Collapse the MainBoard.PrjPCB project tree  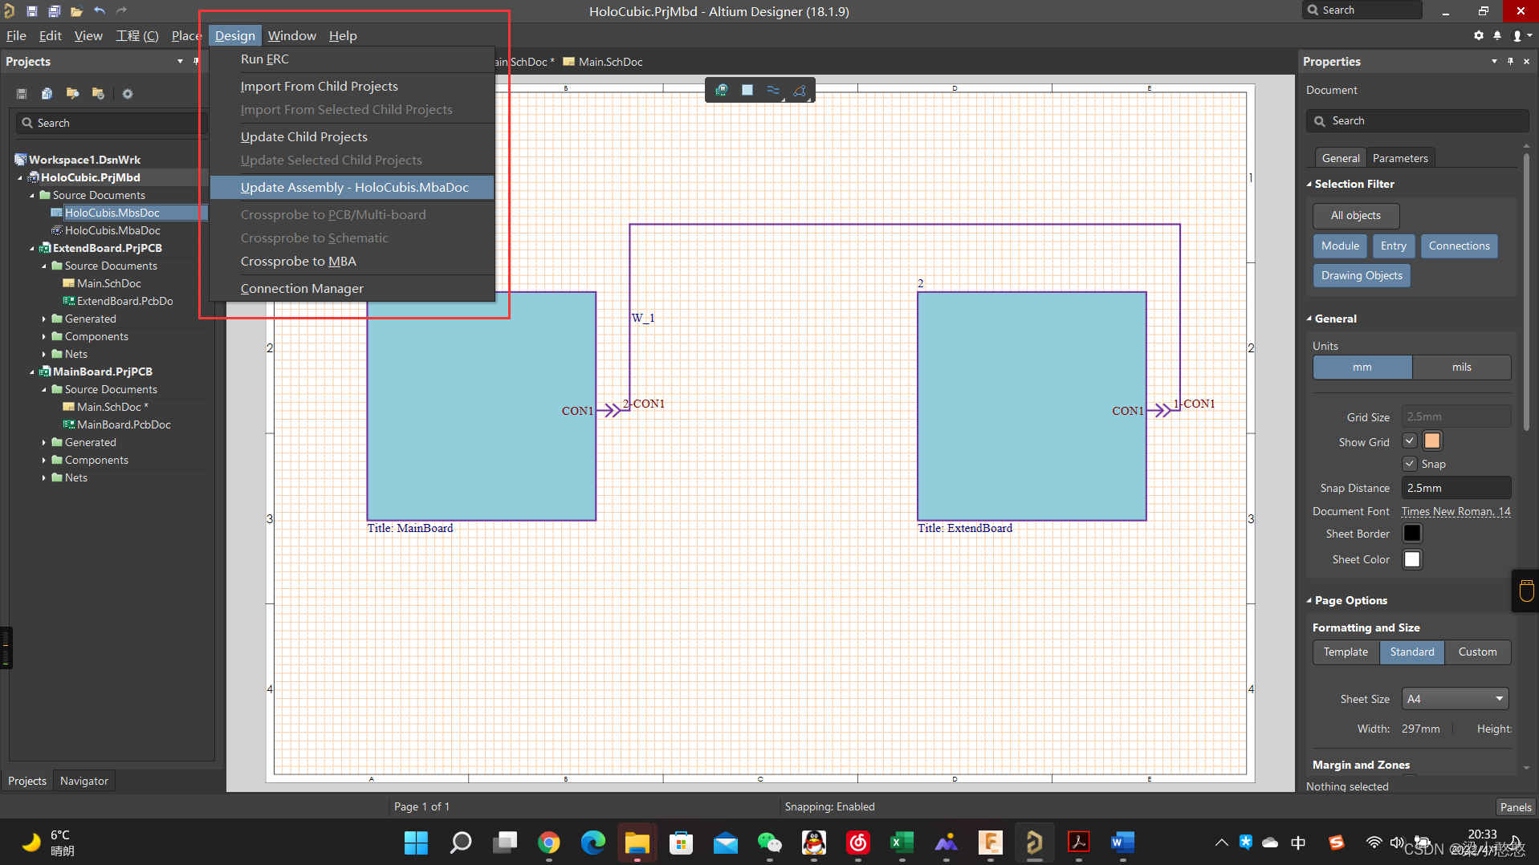point(32,372)
